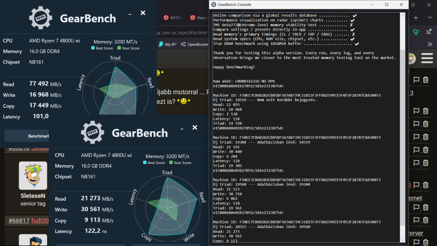The height and width of the screenshot is (246, 437).
Task: Open the OpenRouter bookmark
Action: pyautogui.click(x=194, y=44)
